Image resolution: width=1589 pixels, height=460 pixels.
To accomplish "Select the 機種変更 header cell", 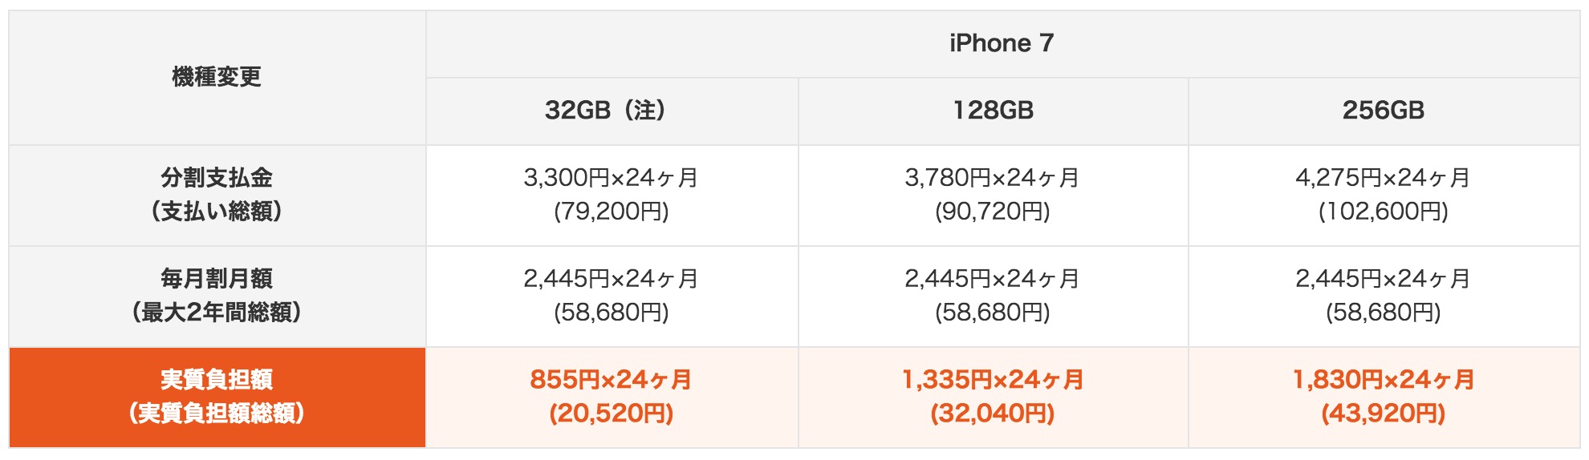I will (x=217, y=78).
